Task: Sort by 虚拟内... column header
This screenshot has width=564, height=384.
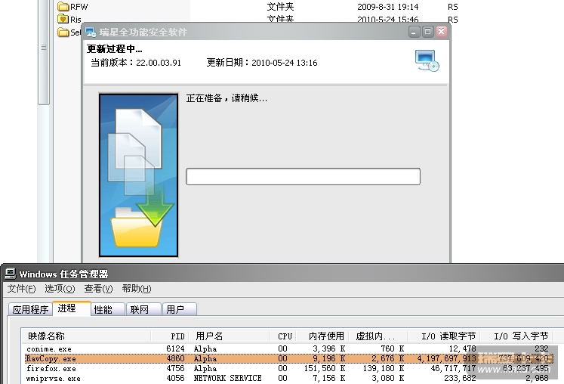Action: (378, 336)
